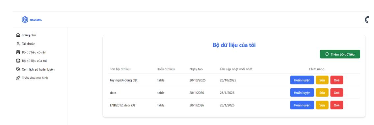Click the HAutoML brand text

pyautogui.click(x=36, y=20)
